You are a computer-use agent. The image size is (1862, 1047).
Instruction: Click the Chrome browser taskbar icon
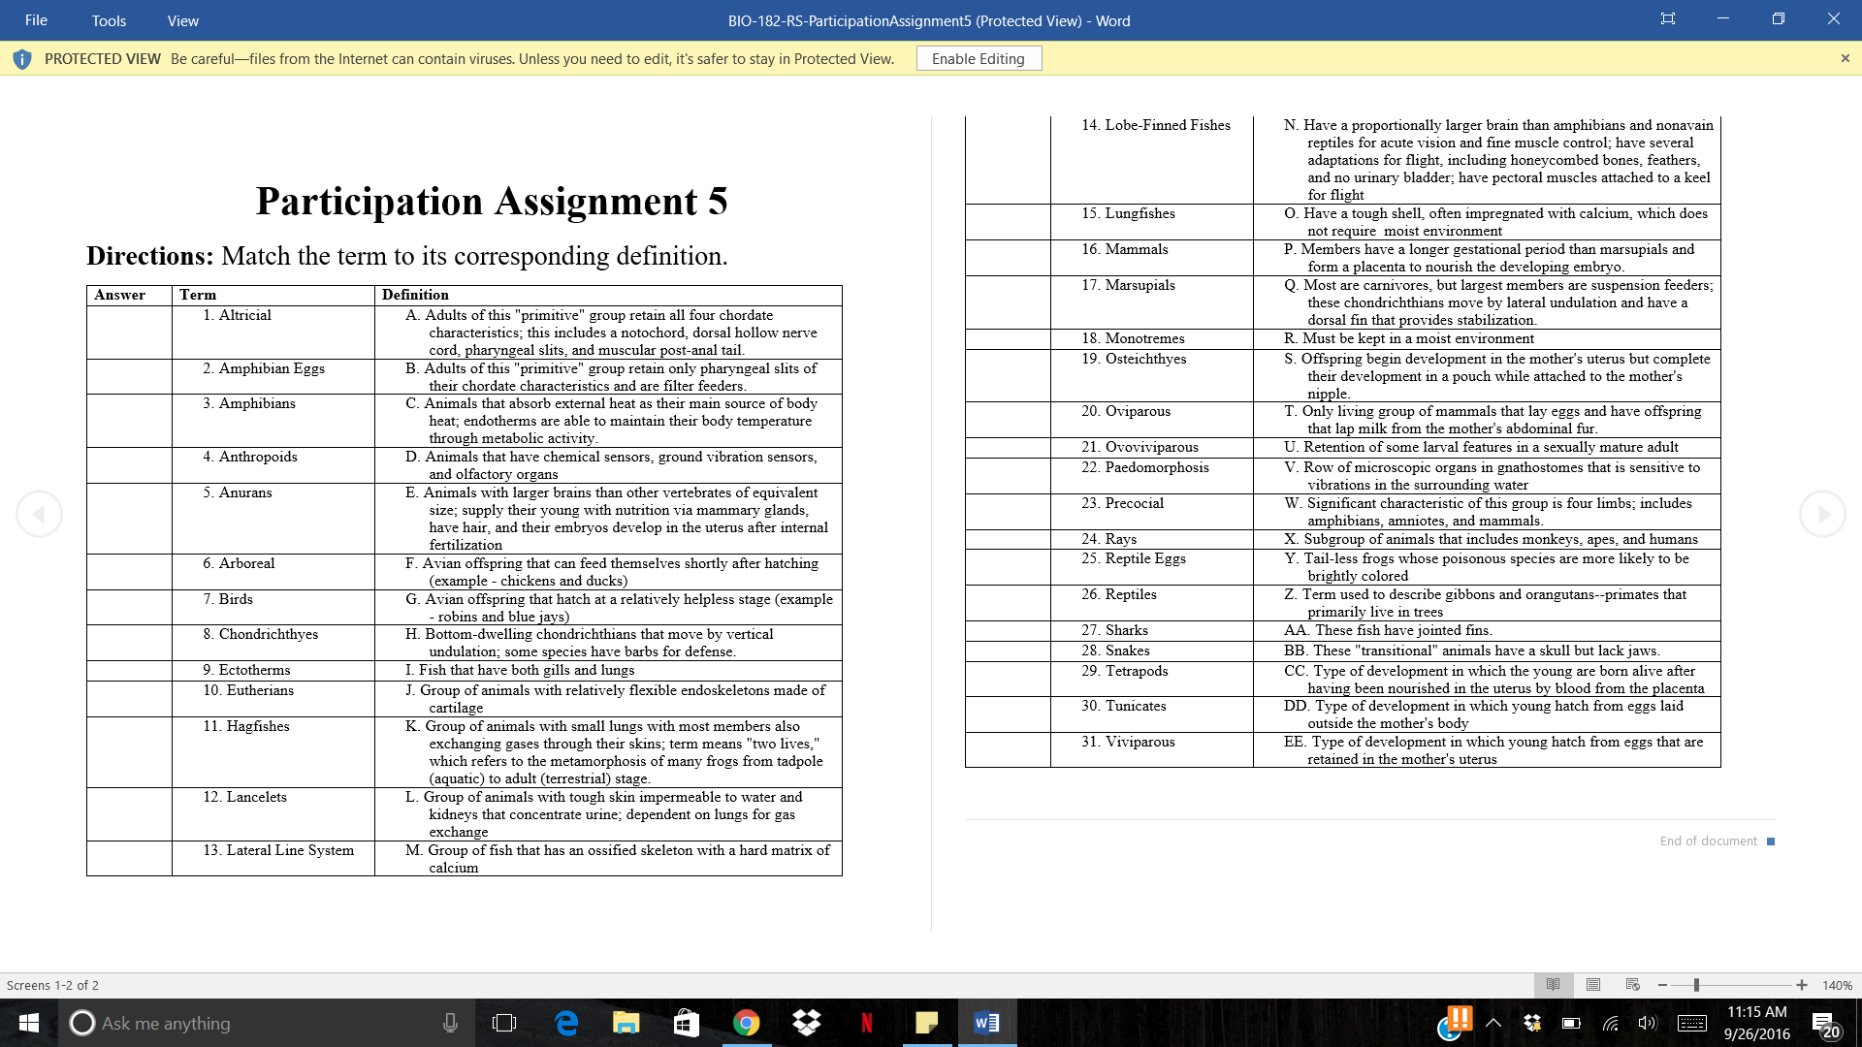pos(746,1022)
